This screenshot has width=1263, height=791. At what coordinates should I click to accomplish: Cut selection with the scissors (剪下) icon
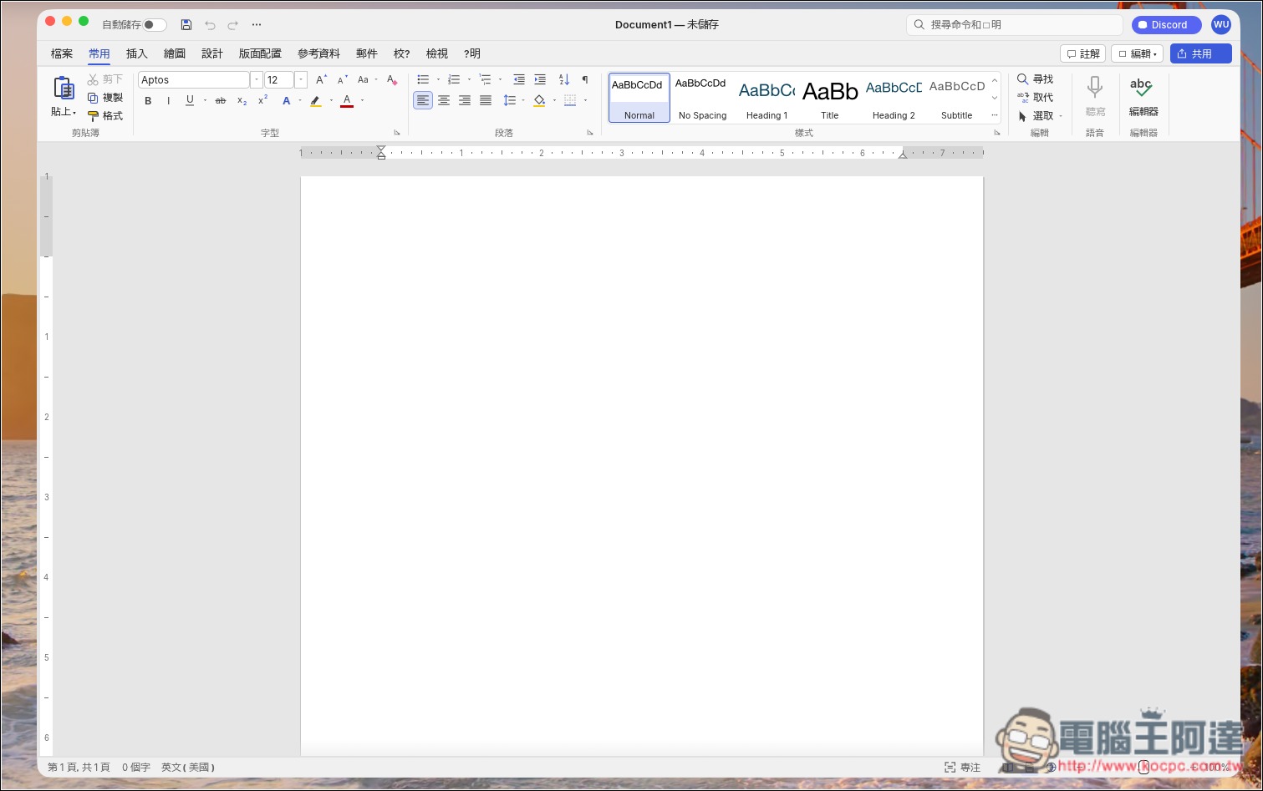[93, 79]
